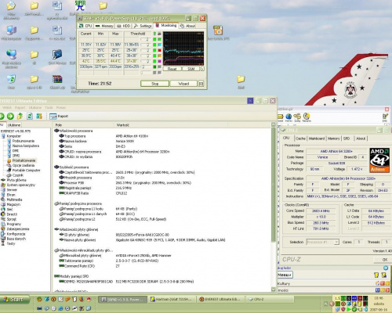Select Portable Computer in EVEREST tree
This screenshot has height=313, width=392.
click(26, 171)
